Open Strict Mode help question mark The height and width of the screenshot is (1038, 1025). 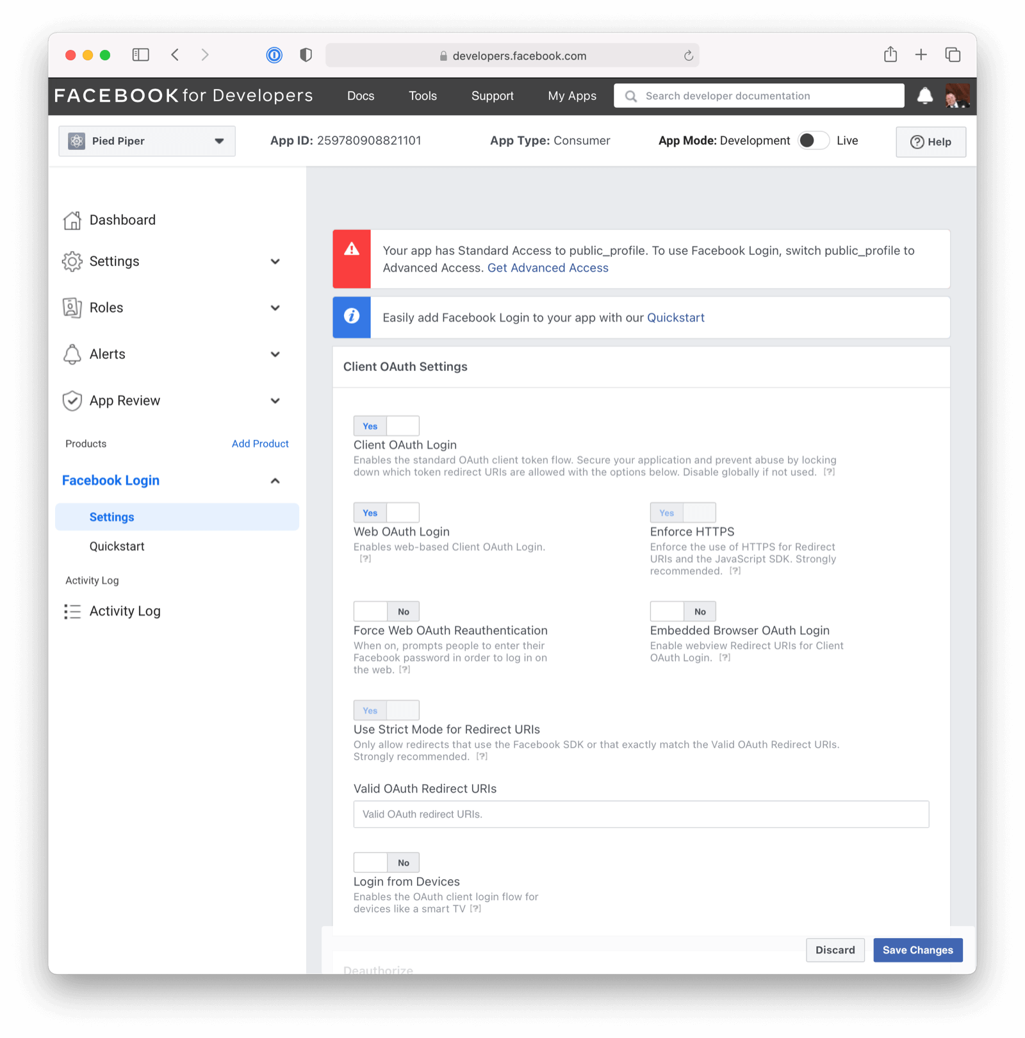pyautogui.click(x=482, y=757)
